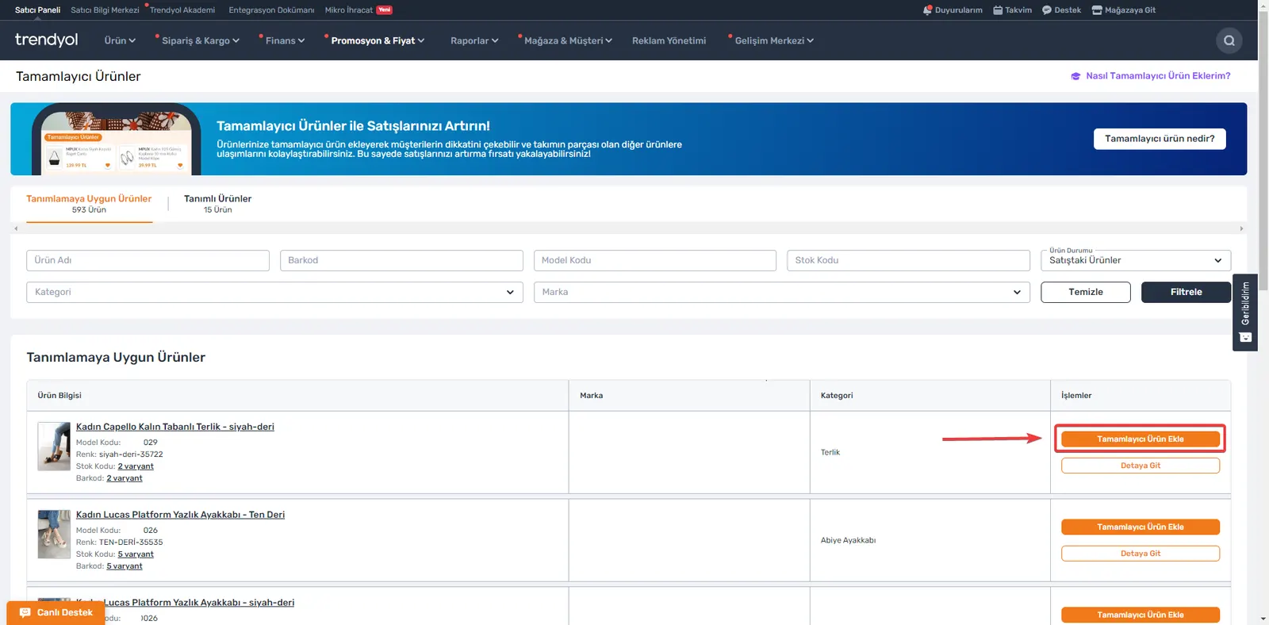Image resolution: width=1269 pixels, height=625 pixels.
Task: Open the Ürün Durumu dropdown
Action: (1136, 260)
